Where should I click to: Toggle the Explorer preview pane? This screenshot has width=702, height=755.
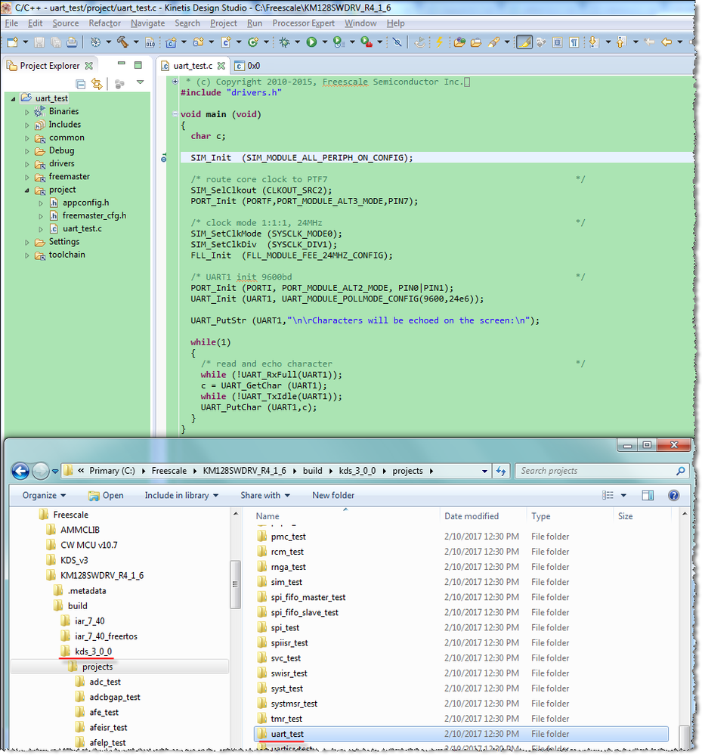[648, 495]
